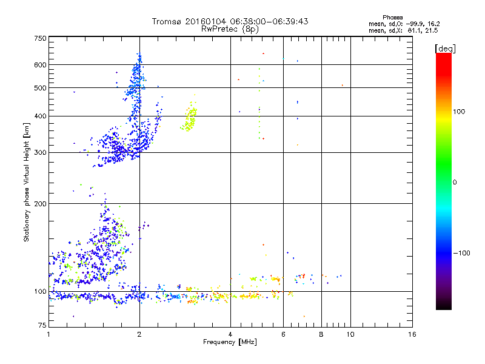The height and width of the screenshot is (364, 485).
Task: Click the x-axis tick label '4'
Action: coord(230,334)
